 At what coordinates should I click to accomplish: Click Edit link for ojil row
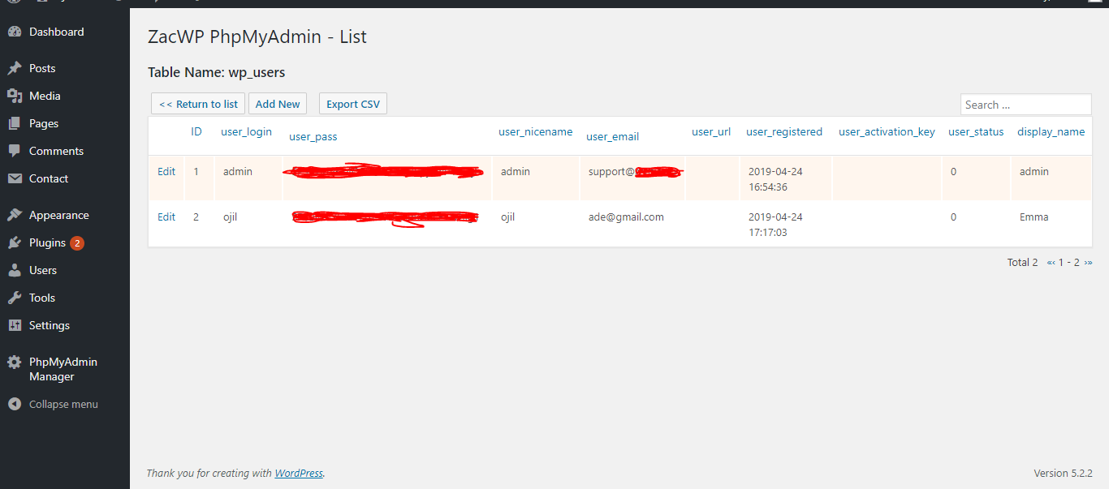[166, 217]
